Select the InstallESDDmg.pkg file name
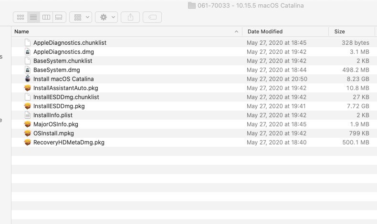The width and height of the screenshot is (377, 224). click(x=59, y=106)
